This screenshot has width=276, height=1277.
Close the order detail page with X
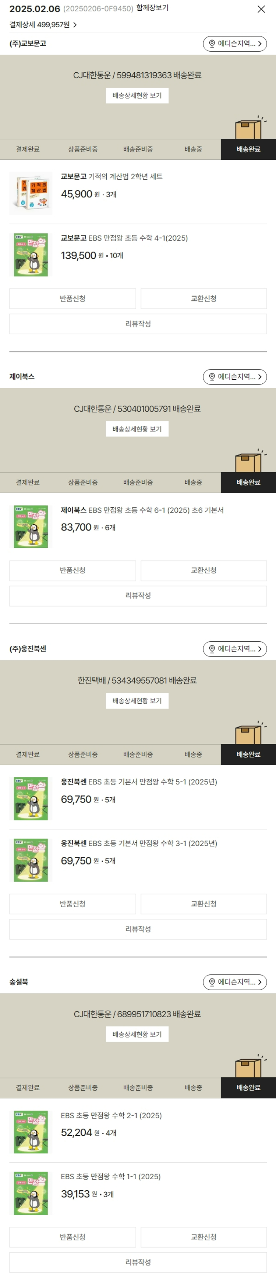pos(261,9)
